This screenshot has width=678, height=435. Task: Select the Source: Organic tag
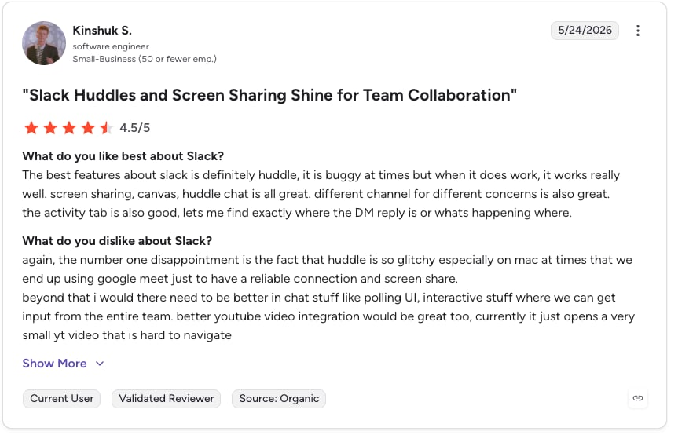tap(279, 398)
